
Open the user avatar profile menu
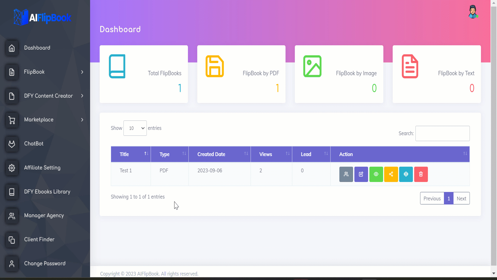tap(473, 12)
